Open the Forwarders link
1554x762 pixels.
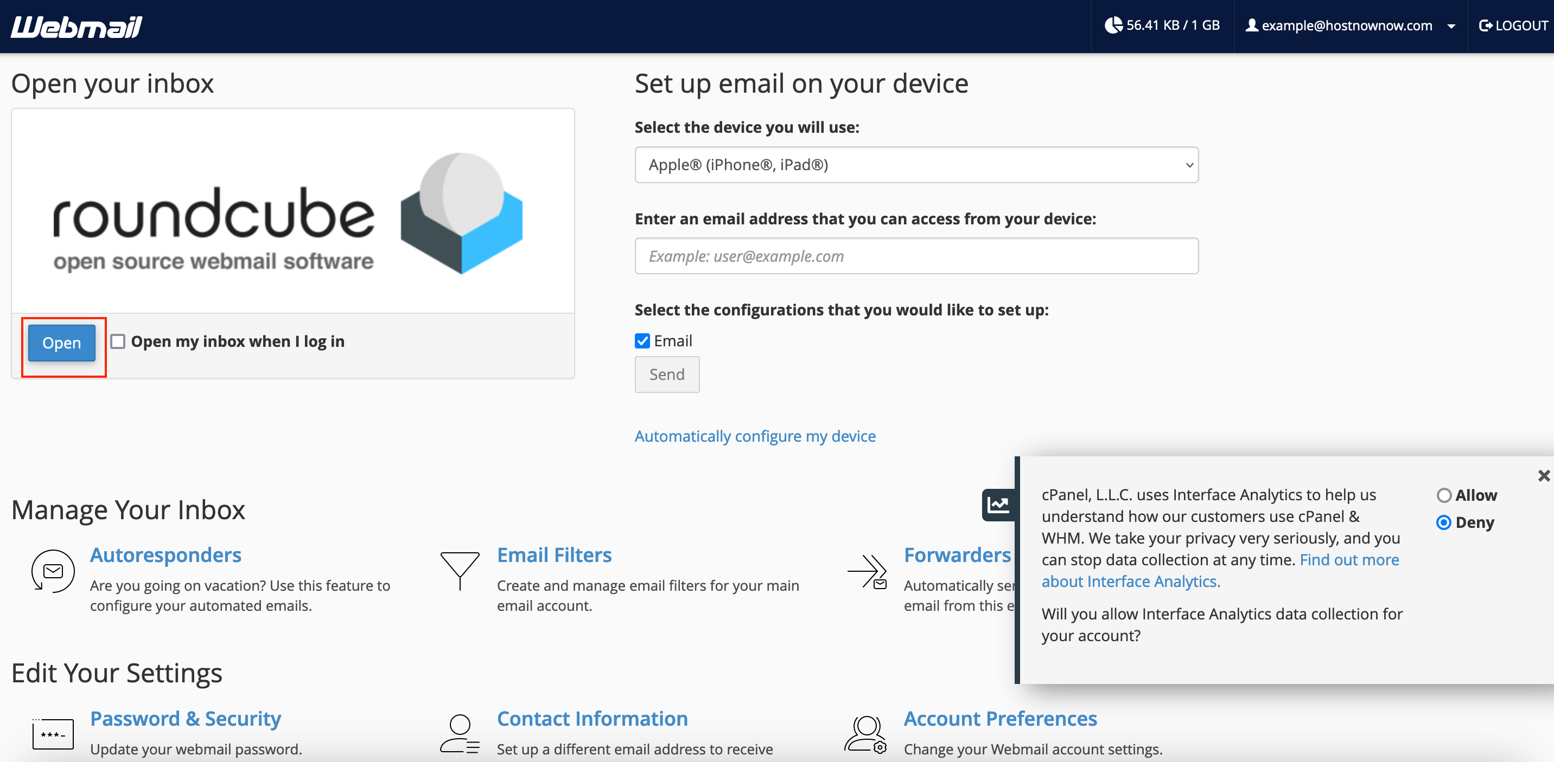(957, 555)
